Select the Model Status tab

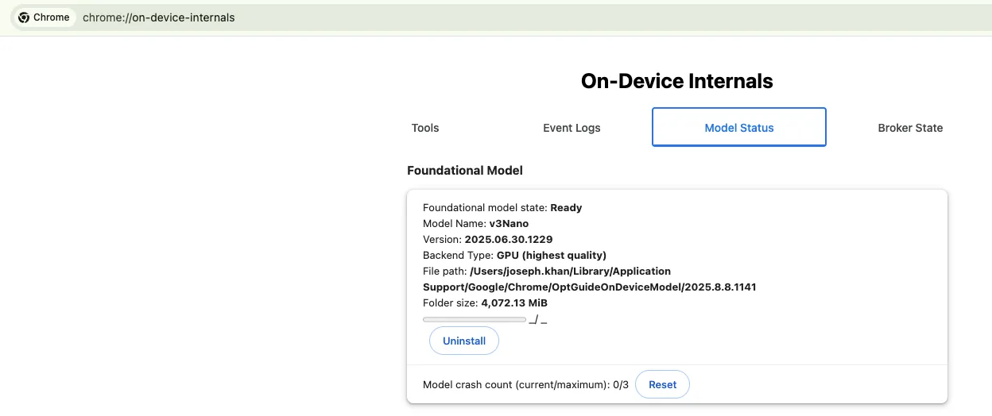[x=739, y=127]
